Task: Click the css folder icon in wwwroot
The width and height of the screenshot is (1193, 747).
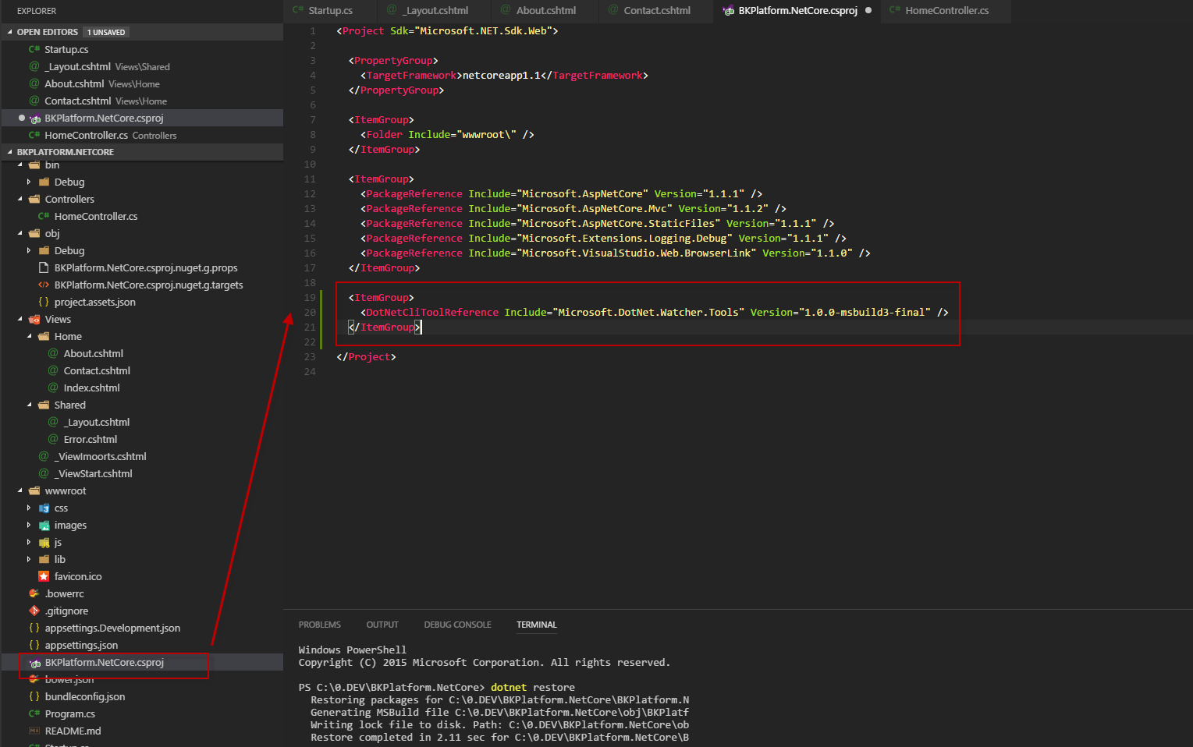Action: coord(44,508)
